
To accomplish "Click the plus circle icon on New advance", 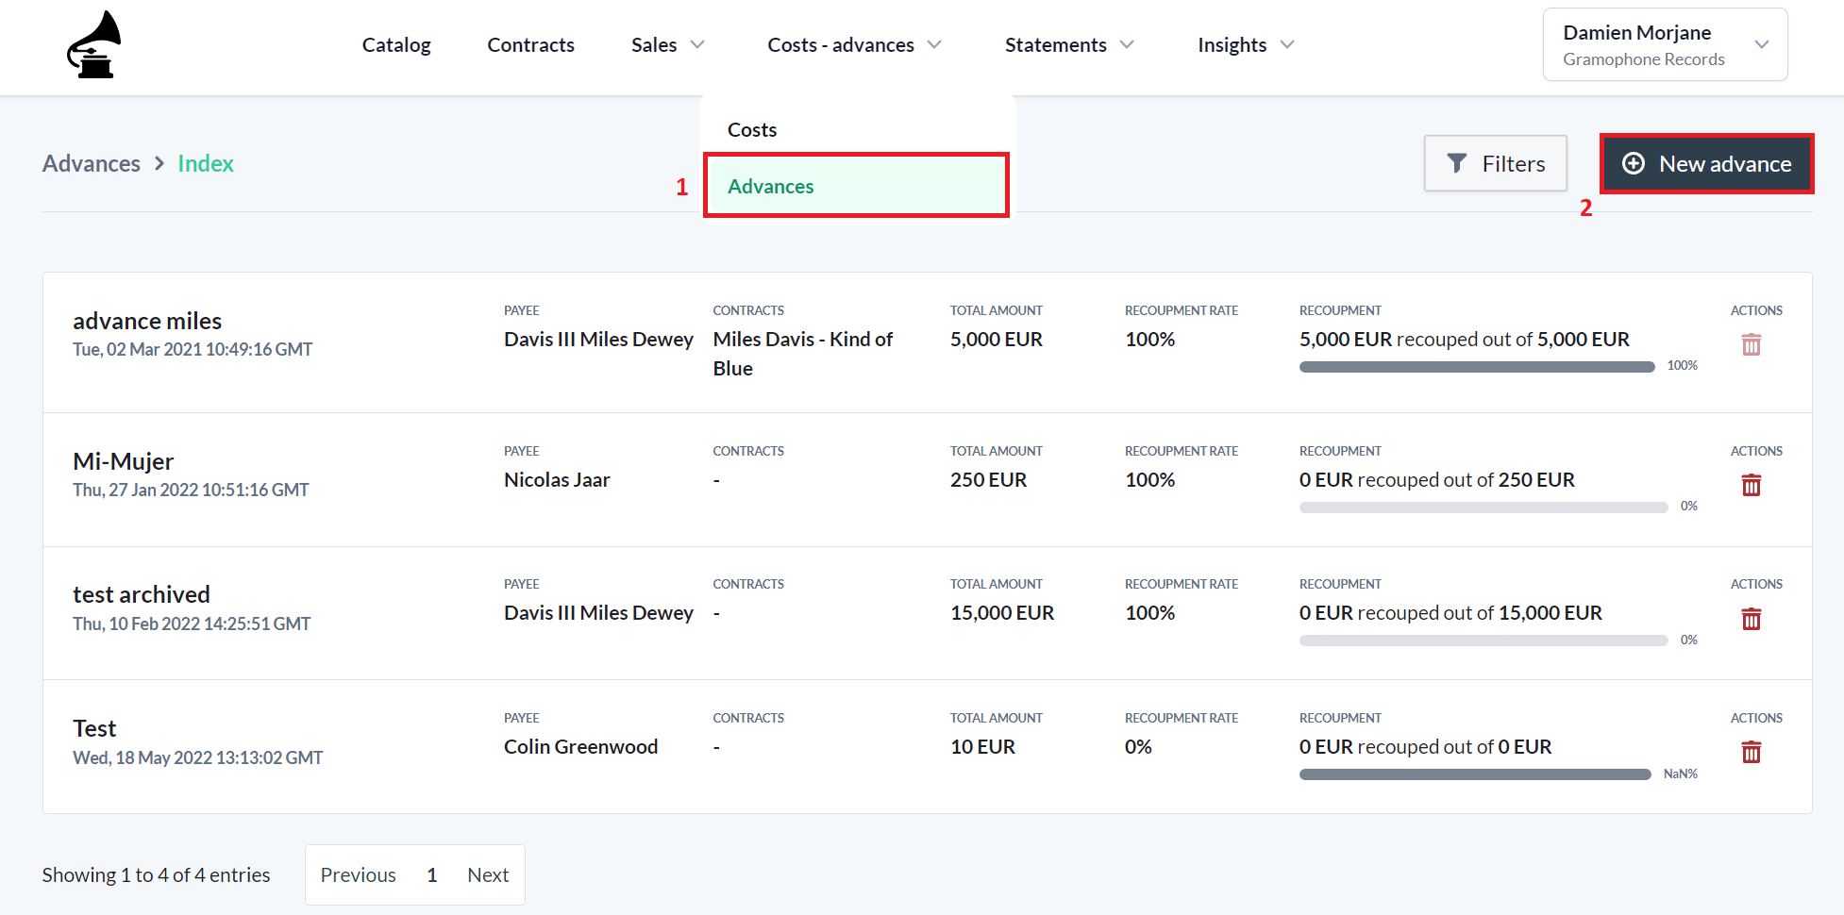I will click(1634, 163).
